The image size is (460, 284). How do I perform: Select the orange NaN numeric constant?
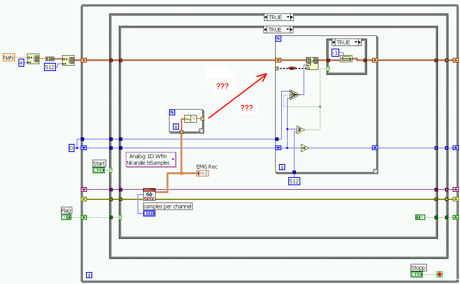coord(8,57)
